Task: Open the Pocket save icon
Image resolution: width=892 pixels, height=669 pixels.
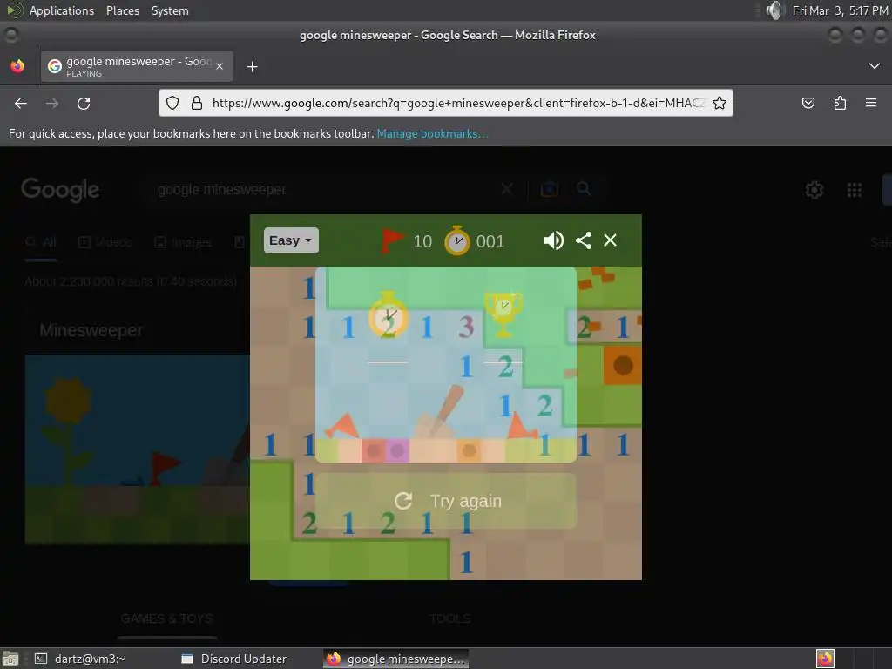Action: (x=808, y=103)
